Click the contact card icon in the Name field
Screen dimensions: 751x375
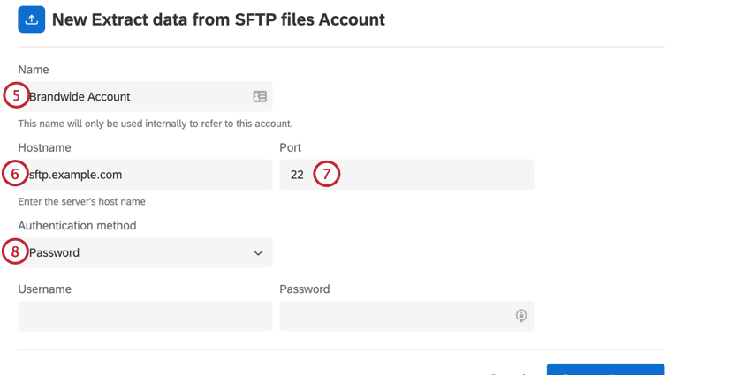coord(260,97)
